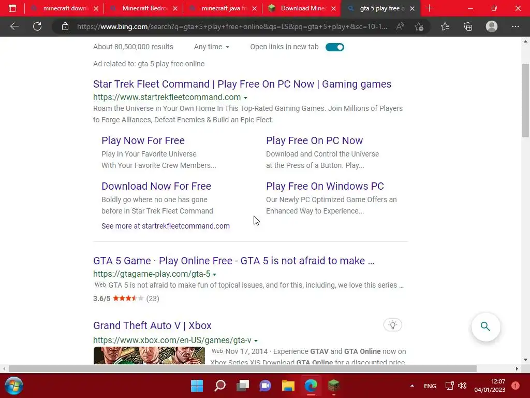The image size is (530, 398).
Task: Click the ENG language indicator
Action: (430, 386)
